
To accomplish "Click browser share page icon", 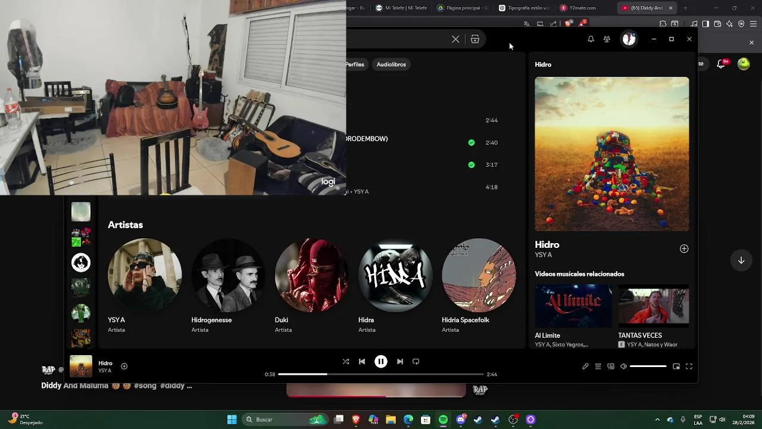I will [x=554, y=24].
